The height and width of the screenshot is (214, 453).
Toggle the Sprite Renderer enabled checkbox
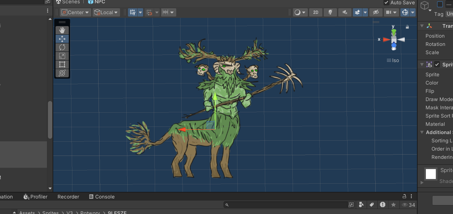pyautogui.click(x=437, y=64)
